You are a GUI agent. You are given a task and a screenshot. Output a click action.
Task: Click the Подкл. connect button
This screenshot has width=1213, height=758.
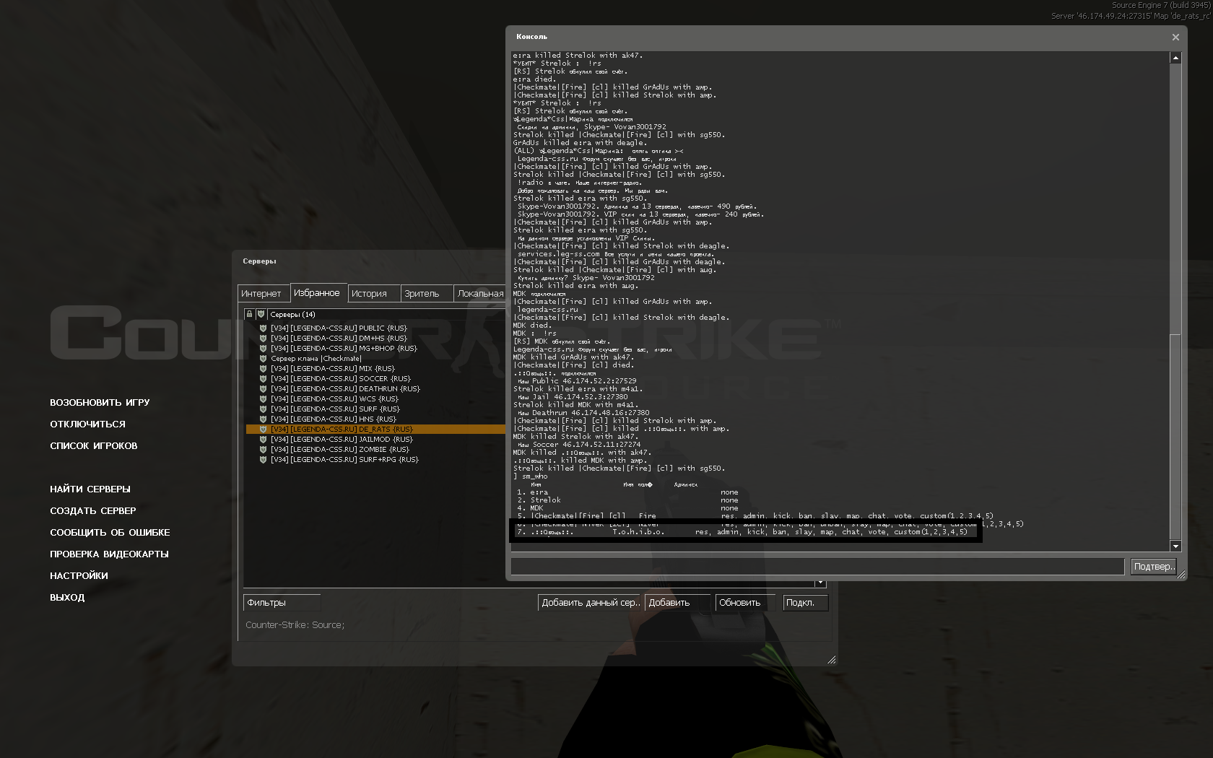[806, 603]
